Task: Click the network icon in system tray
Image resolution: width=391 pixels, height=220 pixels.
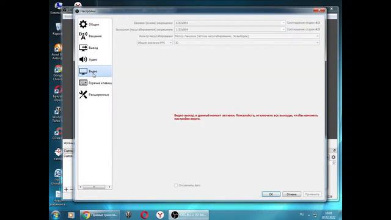Action: 315,215
